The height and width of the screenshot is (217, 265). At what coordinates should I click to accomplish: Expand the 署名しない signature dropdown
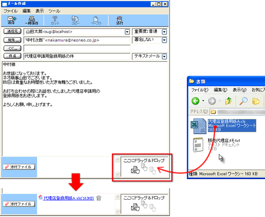(164, 40)
